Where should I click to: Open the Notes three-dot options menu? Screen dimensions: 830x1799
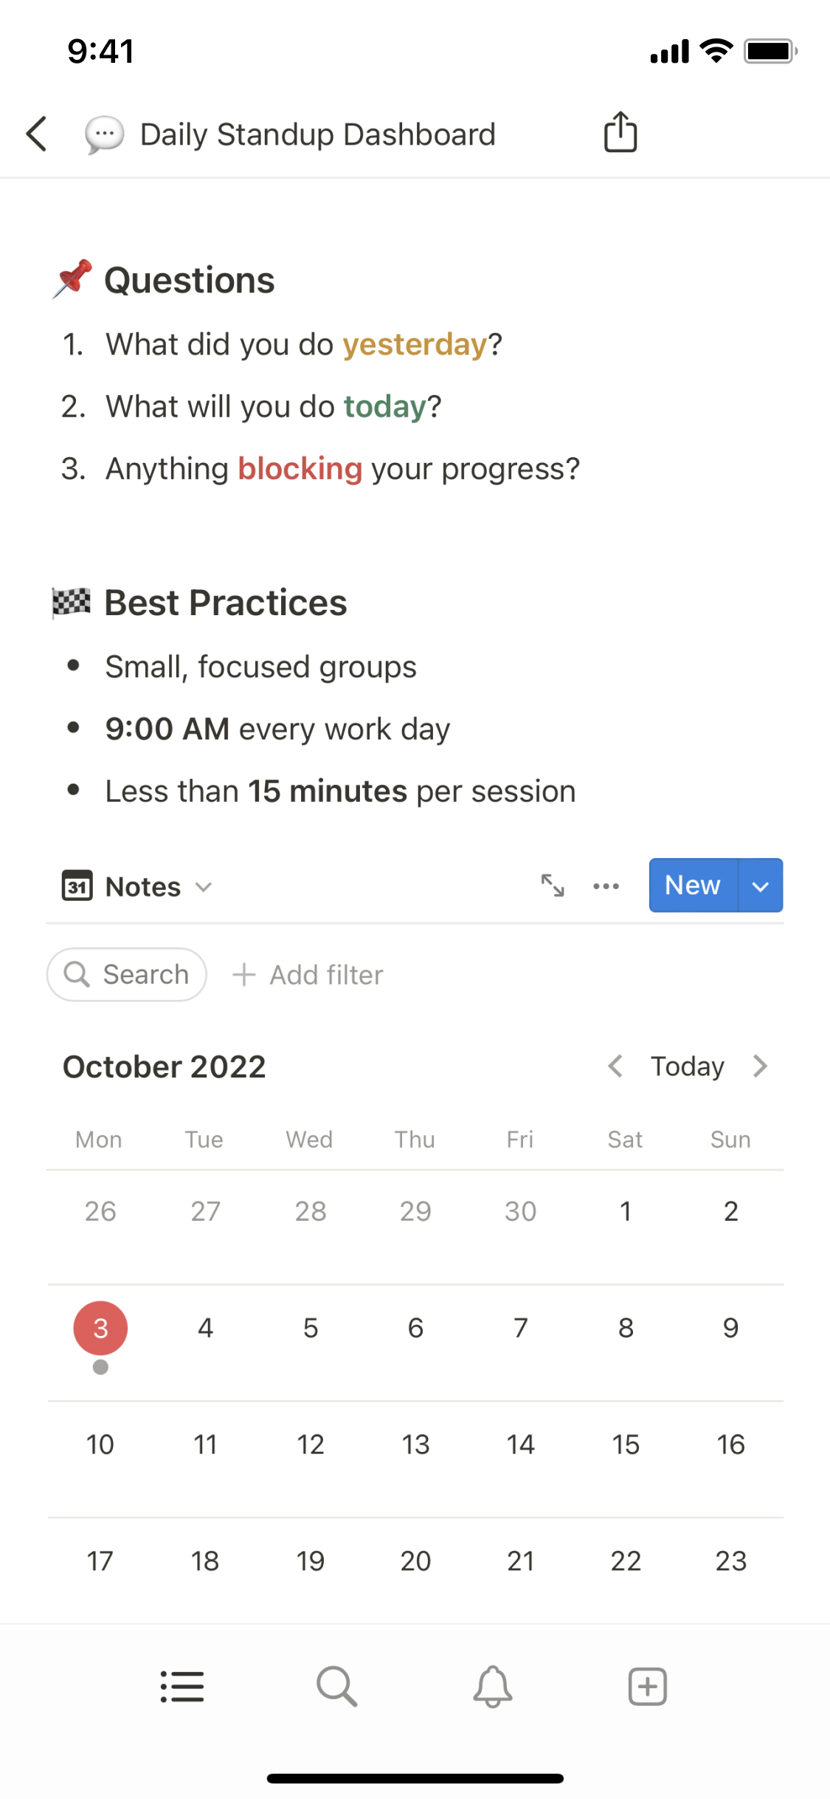pos(606,885)
